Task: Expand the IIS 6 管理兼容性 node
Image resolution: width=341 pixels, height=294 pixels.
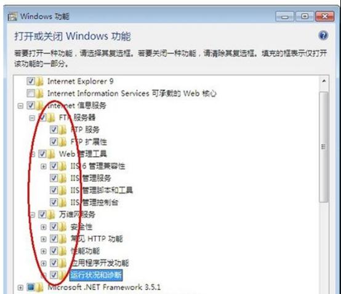Action: [44, 167]
